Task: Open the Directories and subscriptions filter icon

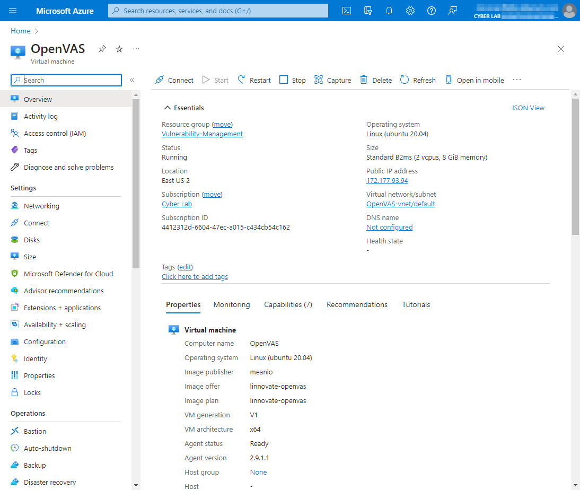Action: (368, 11)
